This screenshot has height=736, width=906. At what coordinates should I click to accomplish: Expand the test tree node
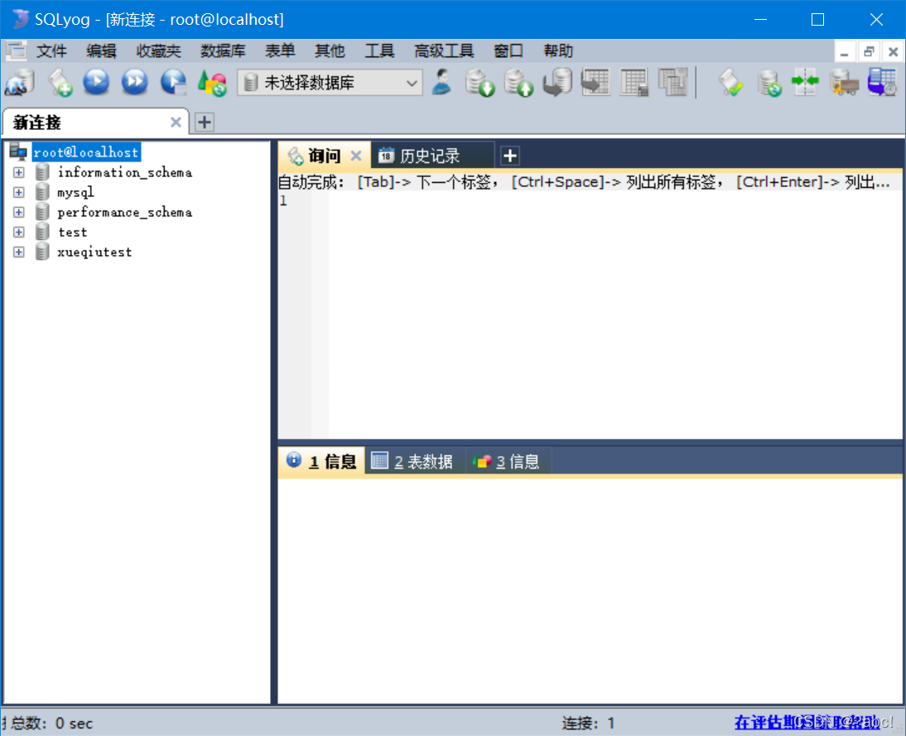[x=19, y=233]
